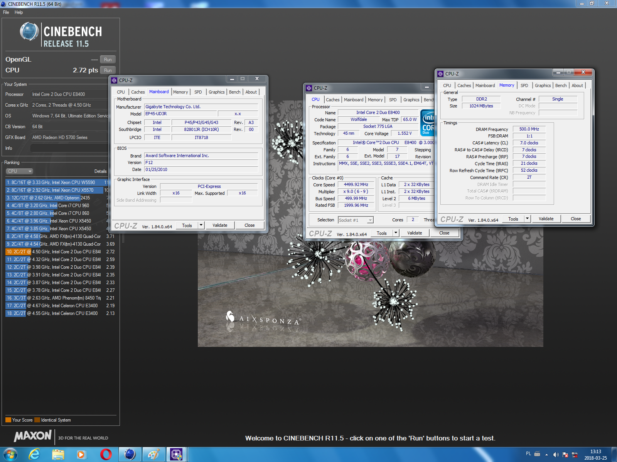Open the volume speaker tray icon
Image resolution: width=617 pixels, height=462 pixels.
(x=556, y=455)
